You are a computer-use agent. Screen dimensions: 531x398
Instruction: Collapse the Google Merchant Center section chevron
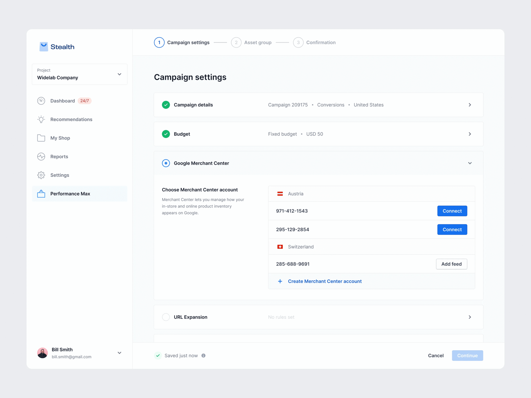470,163
